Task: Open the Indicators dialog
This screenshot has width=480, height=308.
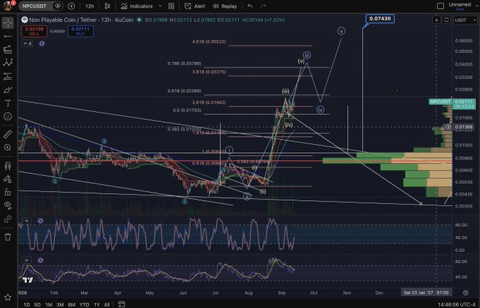Action: 137,6
